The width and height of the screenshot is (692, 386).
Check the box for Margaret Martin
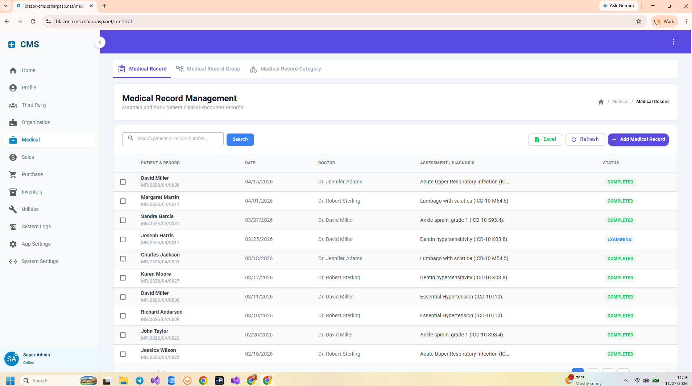point(123,201)
